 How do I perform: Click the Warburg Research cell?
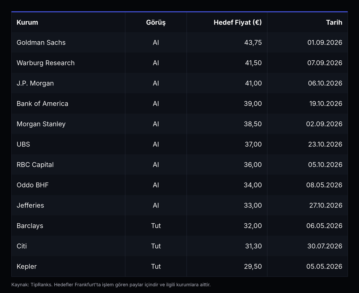click(x=46, y=63)
